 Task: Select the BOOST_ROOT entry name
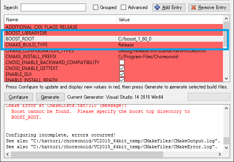20,39
